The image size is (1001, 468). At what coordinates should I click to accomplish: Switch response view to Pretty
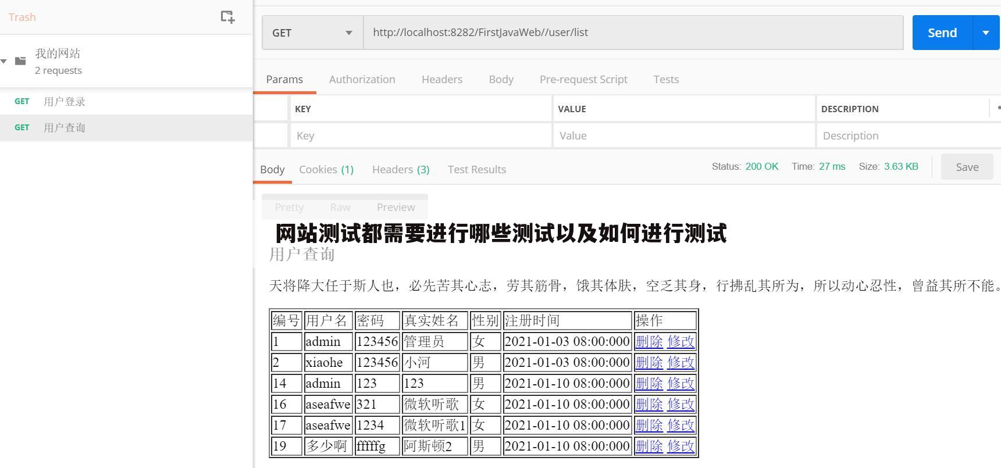[289, 207]
